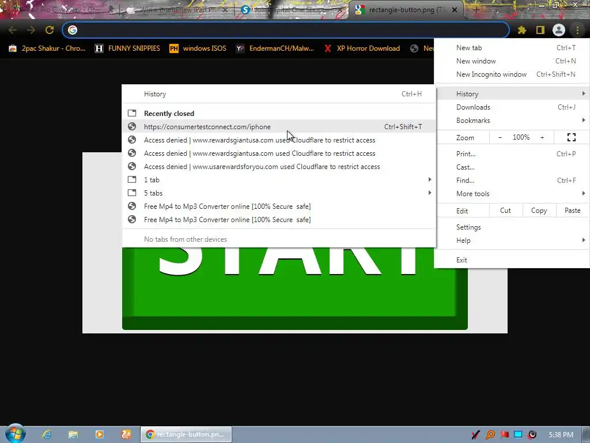This screenshot has height=443, width=590.
Task: Expand the Help submenu
Action: point(512,241)
